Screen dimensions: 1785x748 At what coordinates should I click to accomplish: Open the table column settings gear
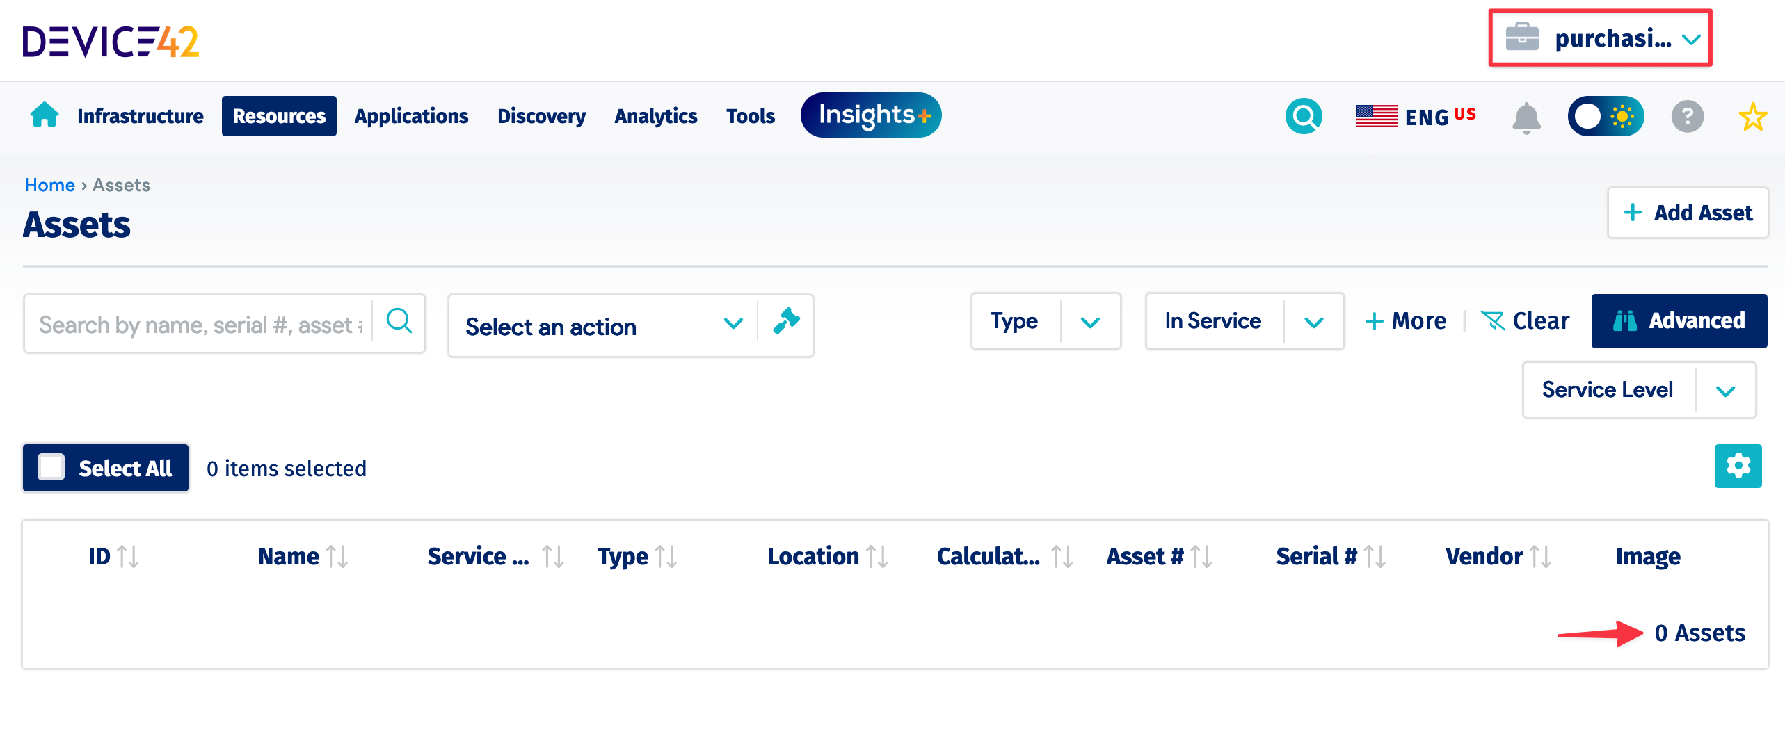1738,466
